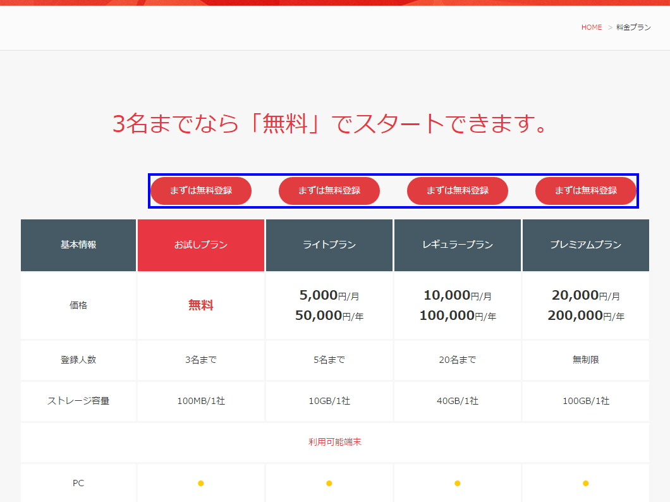670x502 pixels.
Task: Click the 価格 row label
Action: click(78, 305)
